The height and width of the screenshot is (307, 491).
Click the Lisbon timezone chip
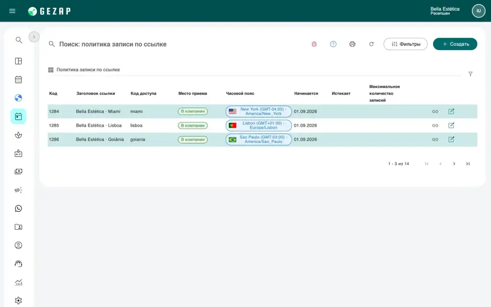259,126
